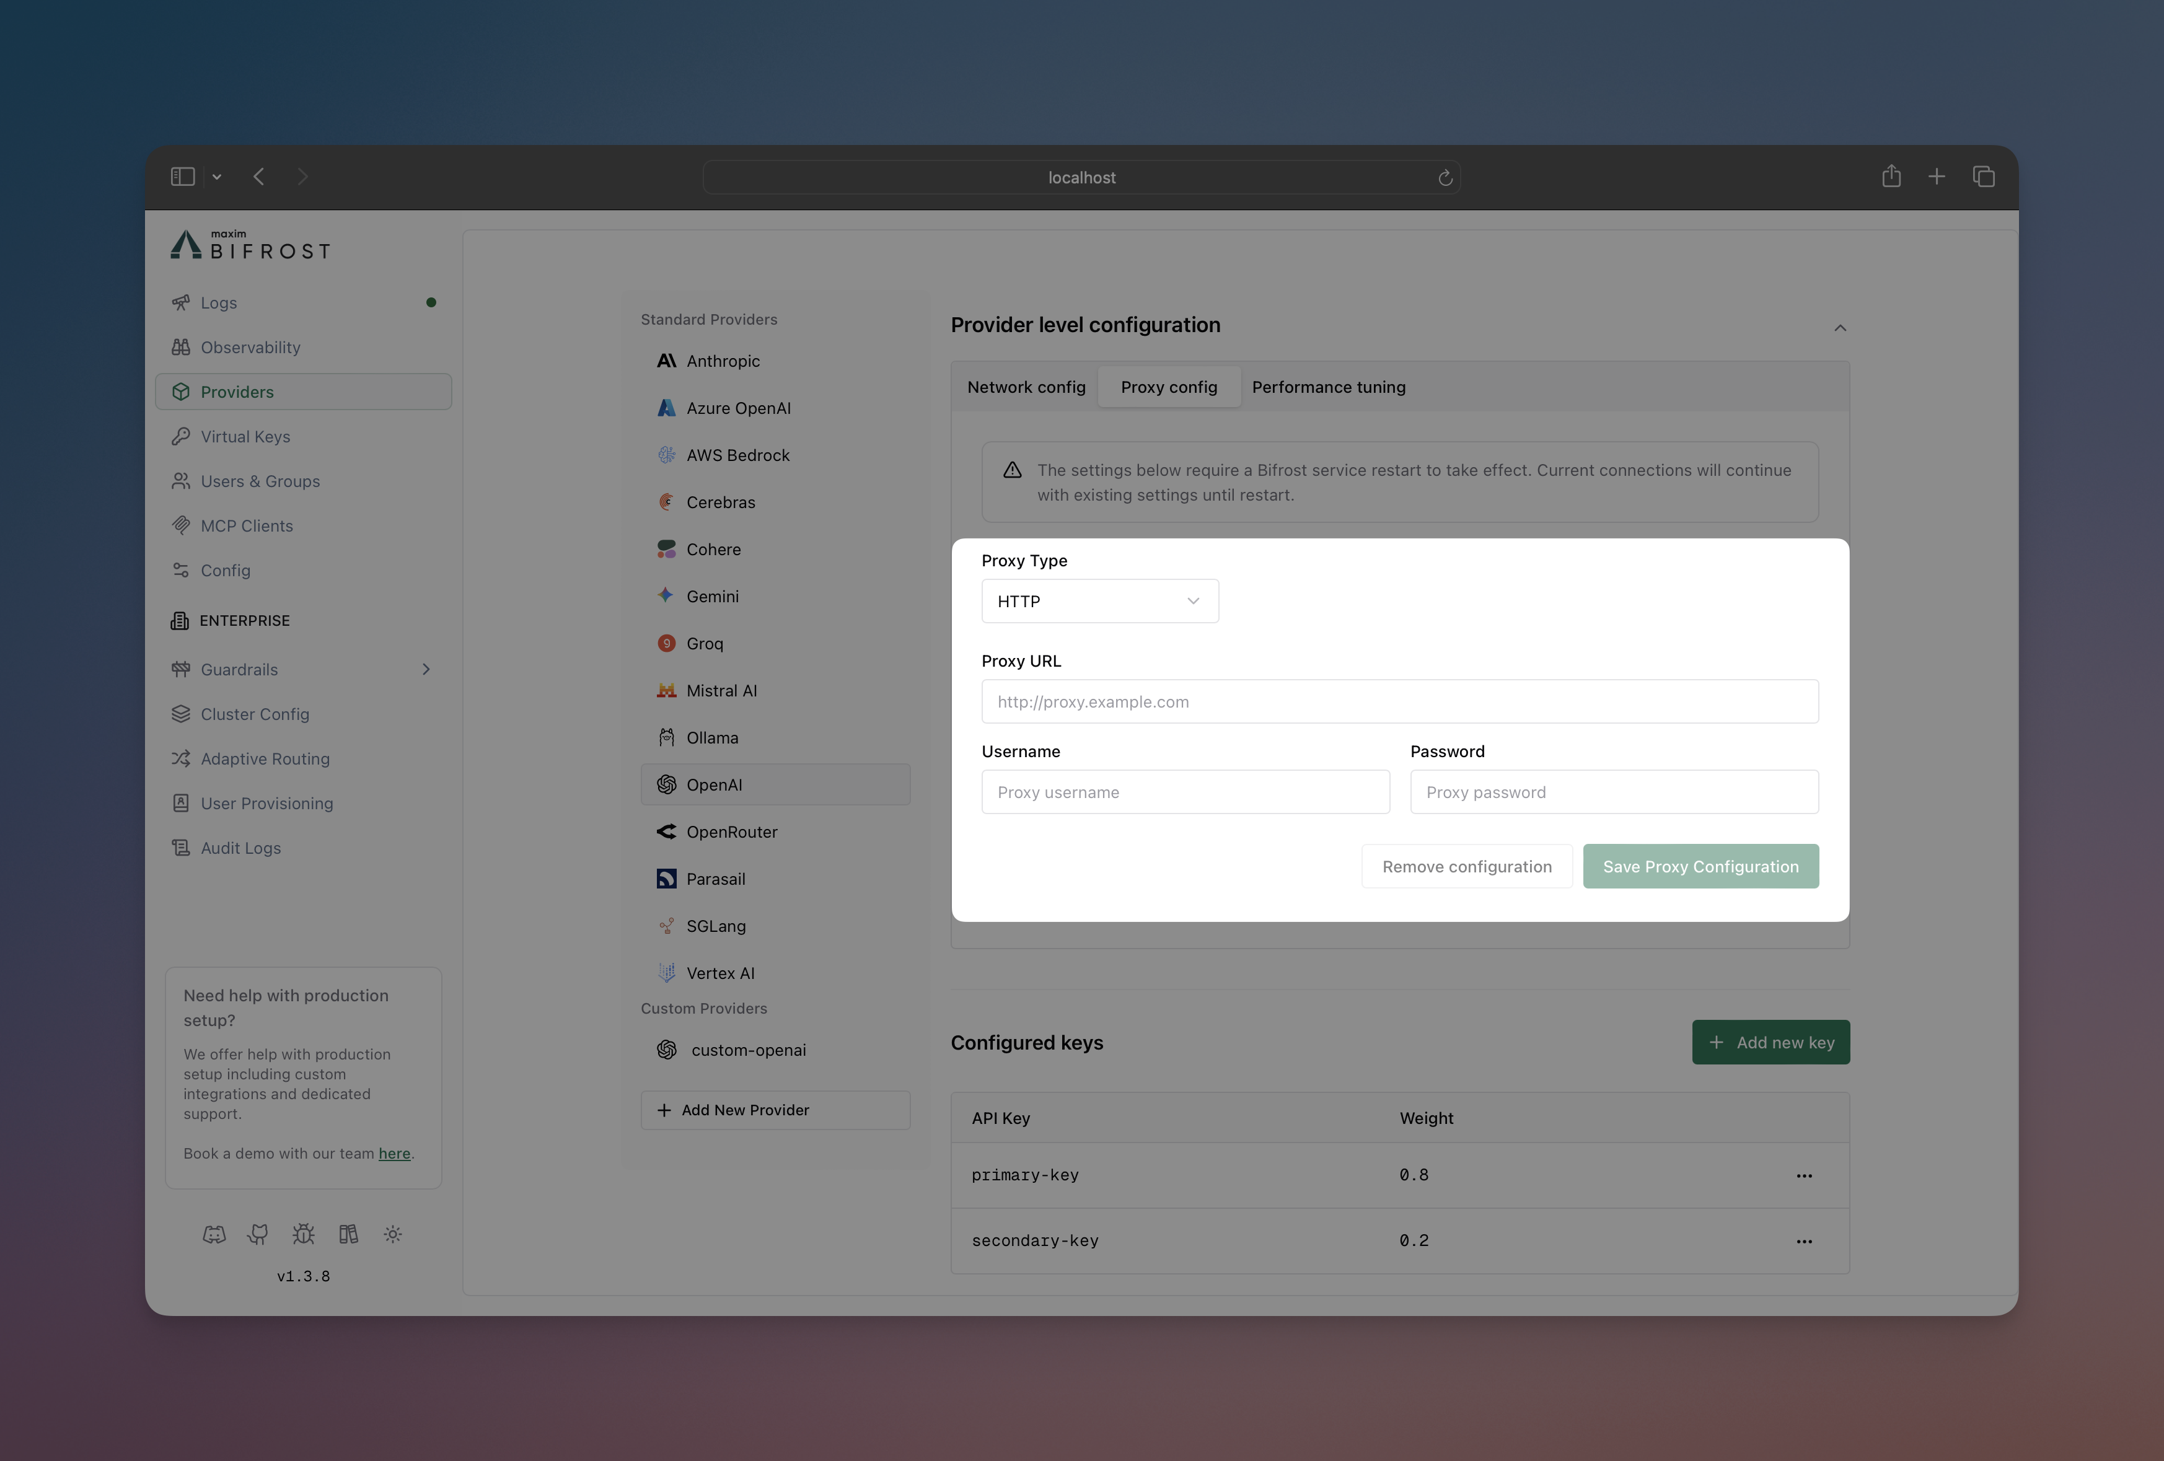Click the Proxy URL input field
2164x1461 pixels.
pyautogui.click(x=1399, y=701)
